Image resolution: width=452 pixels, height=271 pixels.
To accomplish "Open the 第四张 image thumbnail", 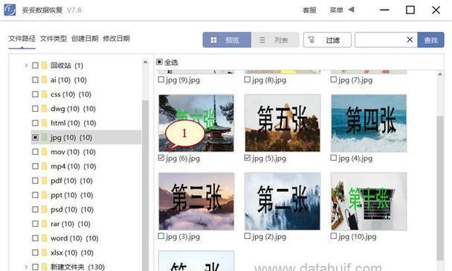I will click(369, 123).
